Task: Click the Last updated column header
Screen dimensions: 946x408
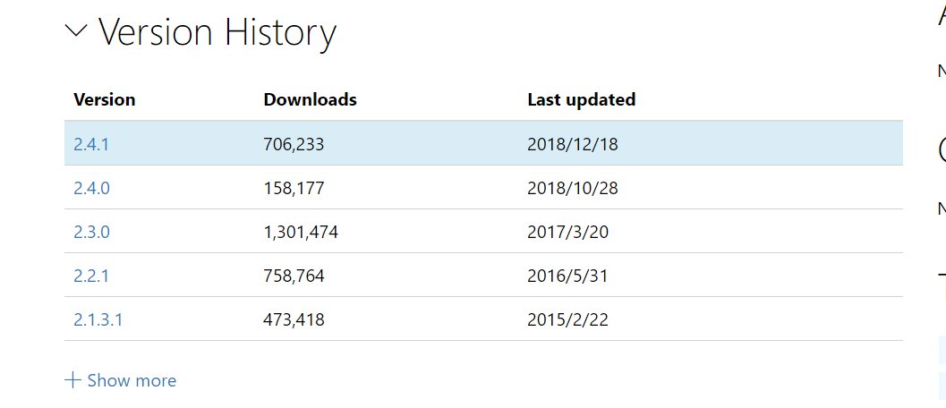Action: [x=582, y=99]
